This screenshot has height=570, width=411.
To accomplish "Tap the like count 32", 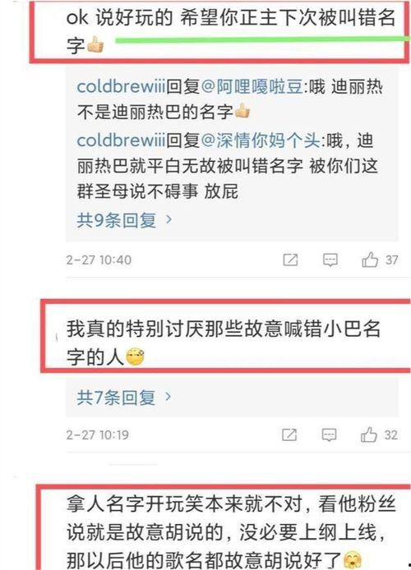I will tap(390, 434).
